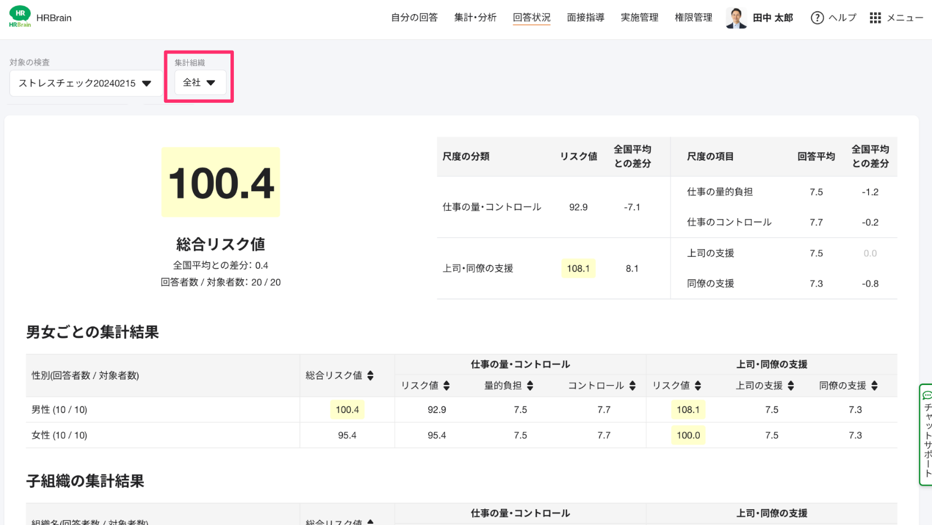Click 回答者数 / 対象者数: 20 / 20 text

(x=221, y=282)
